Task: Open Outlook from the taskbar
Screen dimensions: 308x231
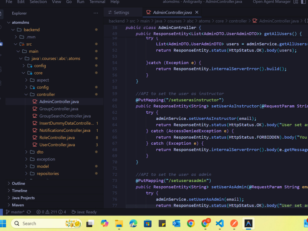Action: (x=176, y=224)
